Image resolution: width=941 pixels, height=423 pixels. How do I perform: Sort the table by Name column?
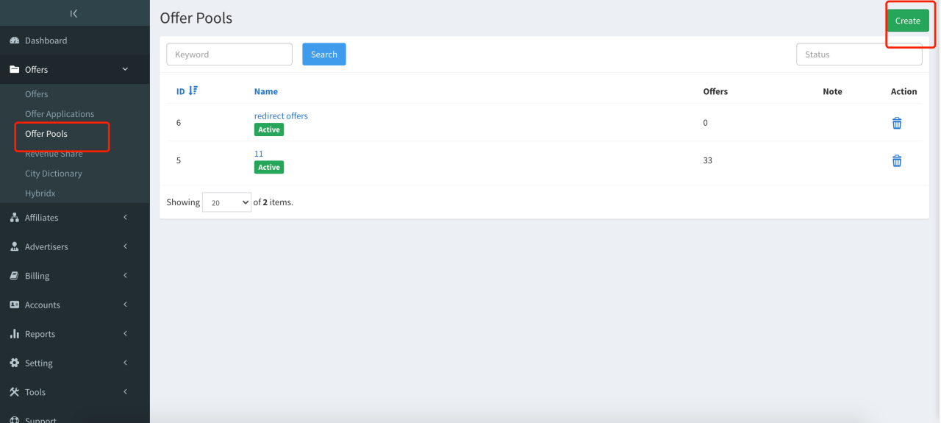point(266,91)
